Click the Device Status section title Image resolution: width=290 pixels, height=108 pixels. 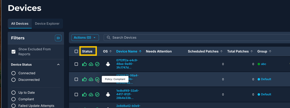(x=21, y=65)
